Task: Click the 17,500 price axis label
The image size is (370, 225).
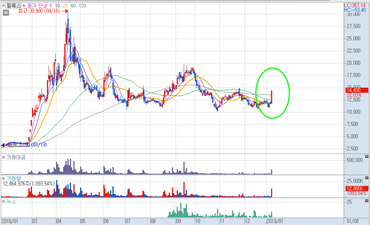Action: (354, 75)
